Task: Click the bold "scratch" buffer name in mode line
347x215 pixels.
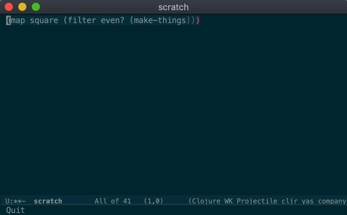Action: point(48,201)
